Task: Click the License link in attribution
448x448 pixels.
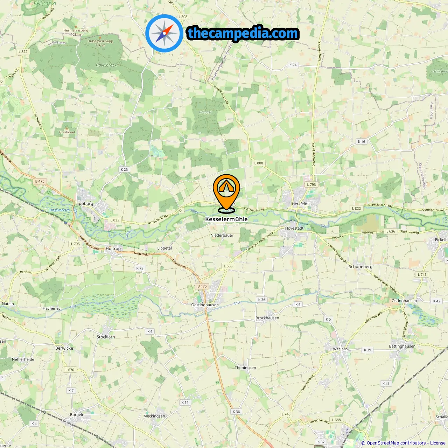Action: point(437,443)
